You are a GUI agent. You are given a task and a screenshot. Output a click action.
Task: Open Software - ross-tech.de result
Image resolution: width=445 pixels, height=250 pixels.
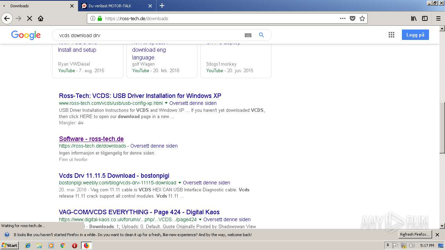tap(91, 139)
